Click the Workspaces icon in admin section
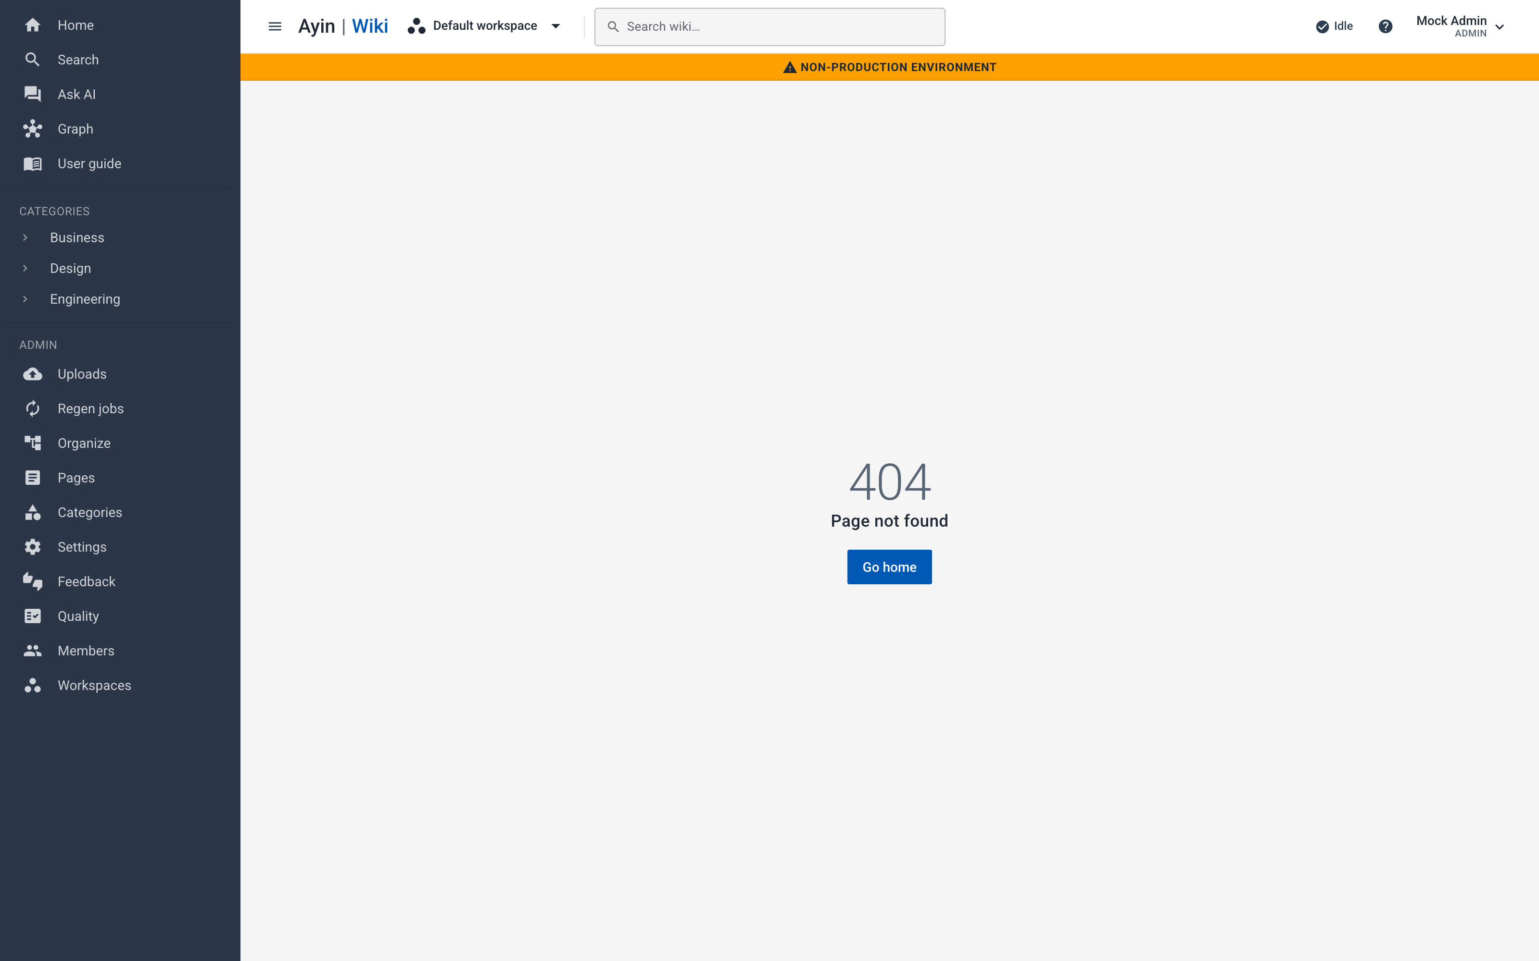 (32, 685)
